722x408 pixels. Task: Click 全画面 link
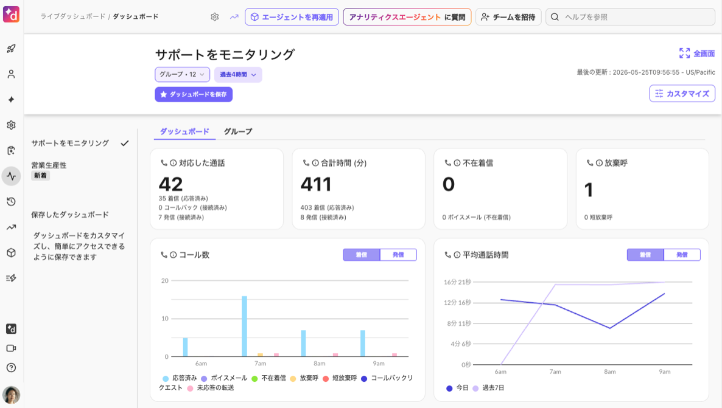coord(704,54)
